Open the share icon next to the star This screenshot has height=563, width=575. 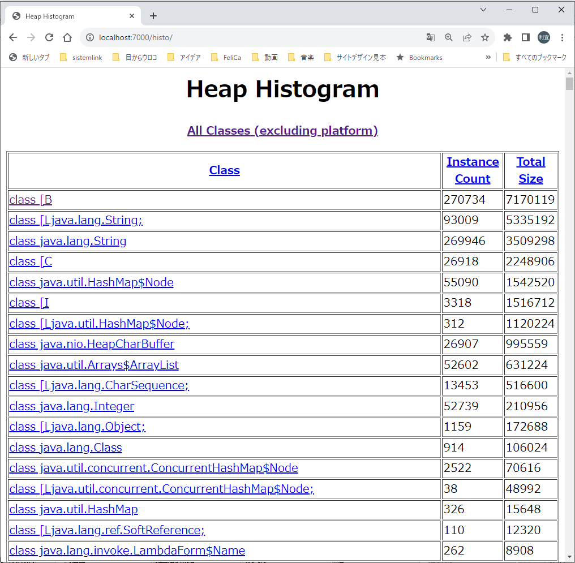click(467, 37)
